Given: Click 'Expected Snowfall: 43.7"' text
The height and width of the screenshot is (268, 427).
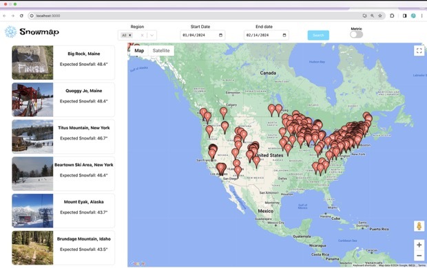Looking at the screenshot, I should pyautogui.click(x=84, y=212).
